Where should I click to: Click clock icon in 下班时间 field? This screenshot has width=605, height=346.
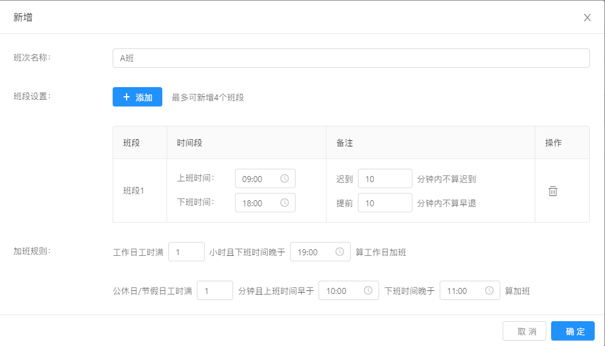285,203
